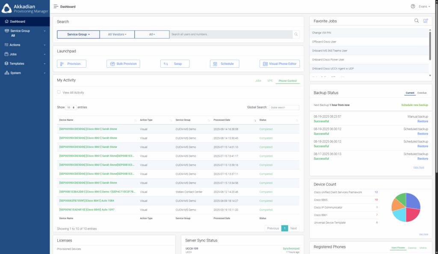
Task: Open the help question mark icon
Action: tap(413, 6)
